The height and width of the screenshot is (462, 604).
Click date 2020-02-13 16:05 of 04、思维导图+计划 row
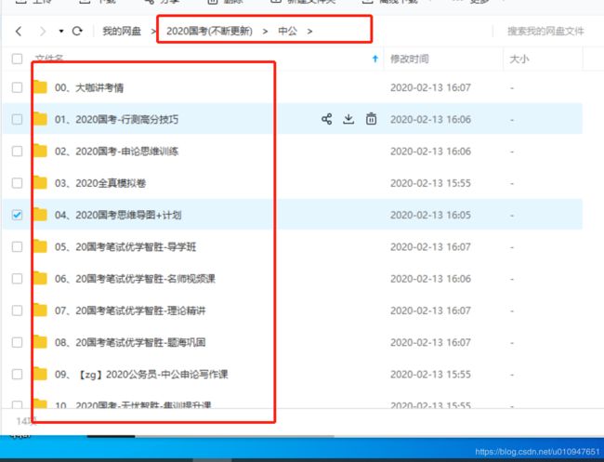click(430, 215)
